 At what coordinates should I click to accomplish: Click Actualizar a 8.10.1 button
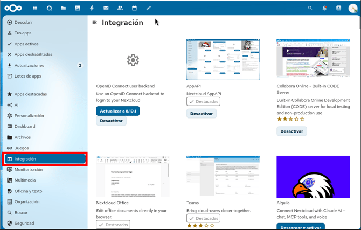[118, 111]
